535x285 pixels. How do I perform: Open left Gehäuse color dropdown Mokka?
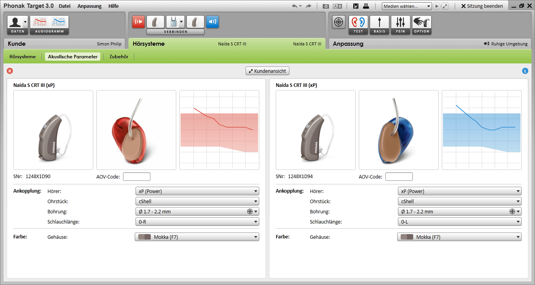coord(459,237)
